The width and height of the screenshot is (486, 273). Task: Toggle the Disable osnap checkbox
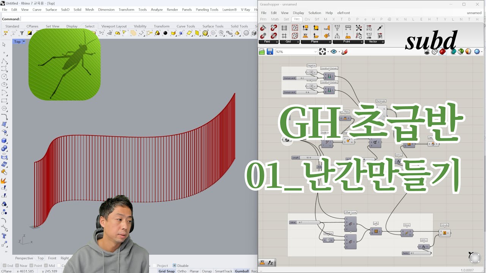pyautogui.click(x=174, y=266)
